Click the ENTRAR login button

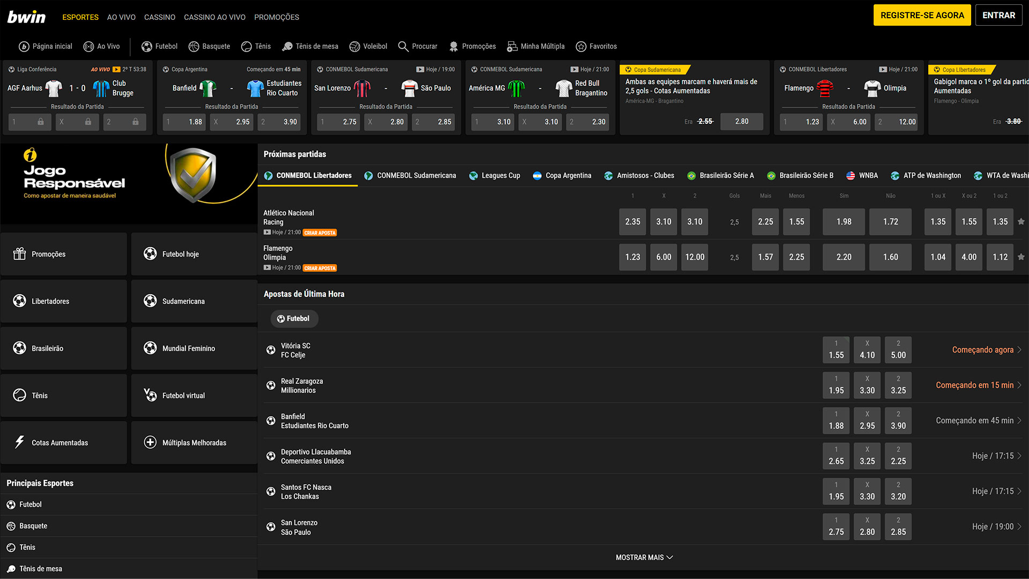(x=998, y=15)
